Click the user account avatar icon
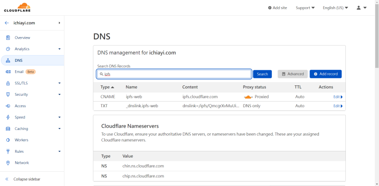 pyautogui.click(x=359, y=8)
